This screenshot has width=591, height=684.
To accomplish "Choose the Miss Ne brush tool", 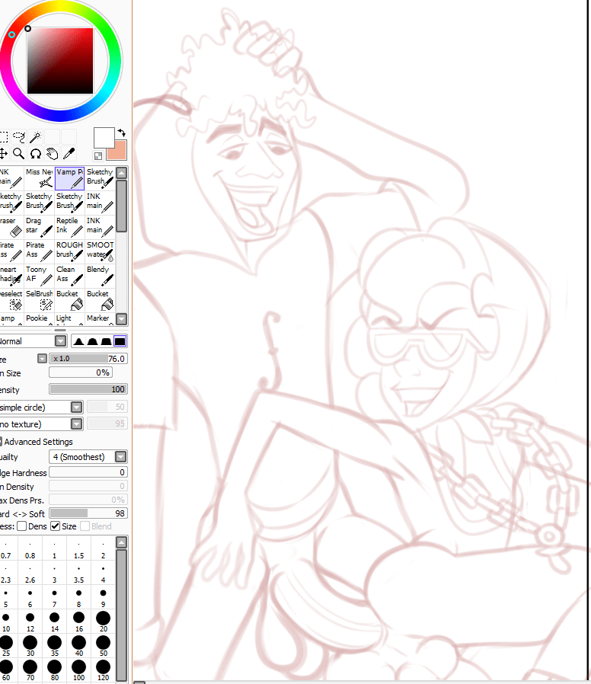I will pyautogui.click(x=40, y=178).
